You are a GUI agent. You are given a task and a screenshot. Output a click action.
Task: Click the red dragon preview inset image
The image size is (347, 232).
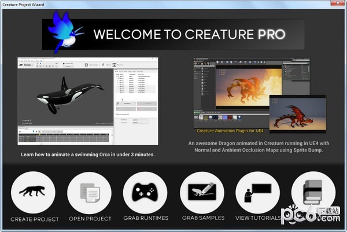click(x=298, y=113)
